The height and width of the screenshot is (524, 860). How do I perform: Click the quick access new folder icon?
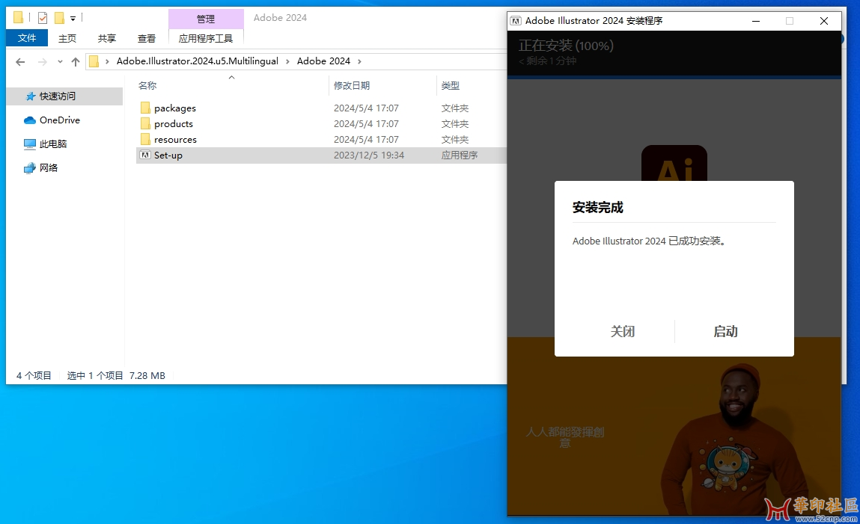(x=59, y=18)
